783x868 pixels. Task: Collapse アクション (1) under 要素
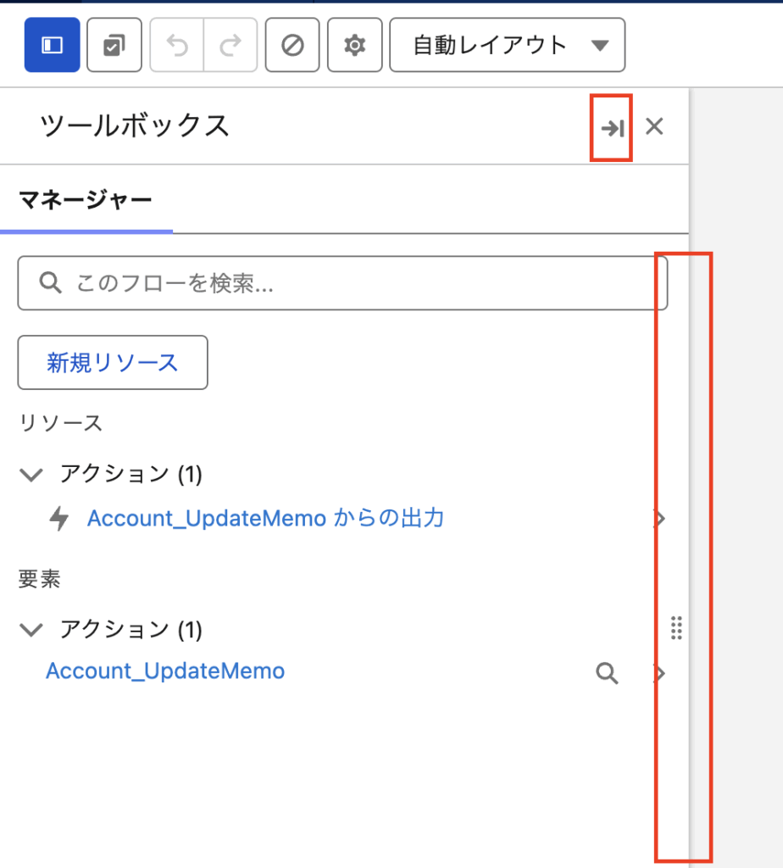click(31, 630)
